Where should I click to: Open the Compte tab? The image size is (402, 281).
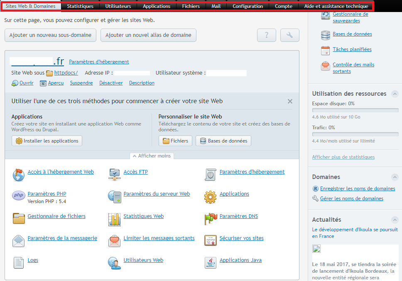[284, 6]
